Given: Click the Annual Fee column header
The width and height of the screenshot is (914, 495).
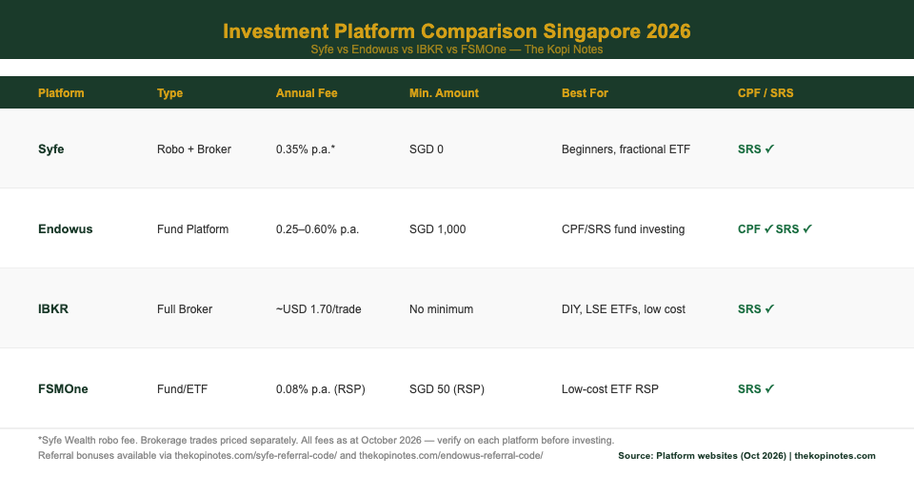Looking at the screenshot, I should pos(307,93).
